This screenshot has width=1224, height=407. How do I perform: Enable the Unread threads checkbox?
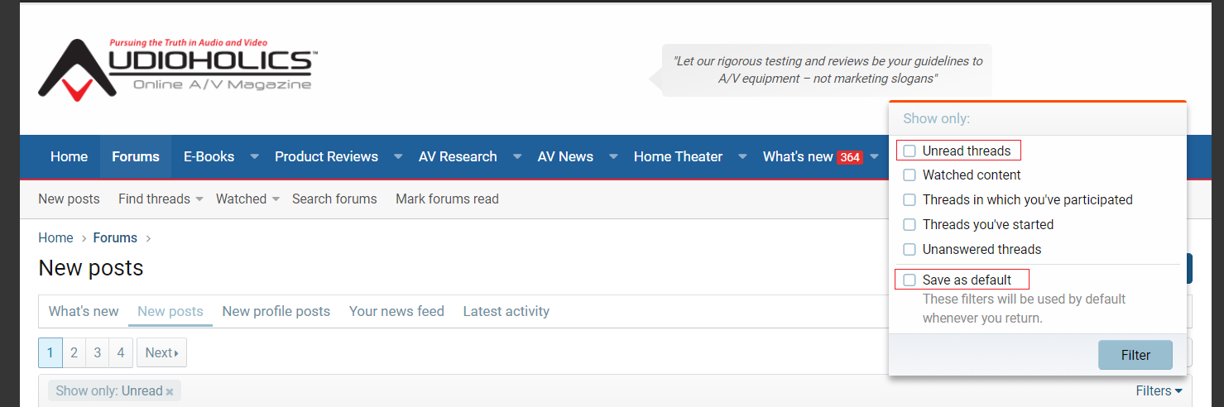click(910, 151)
